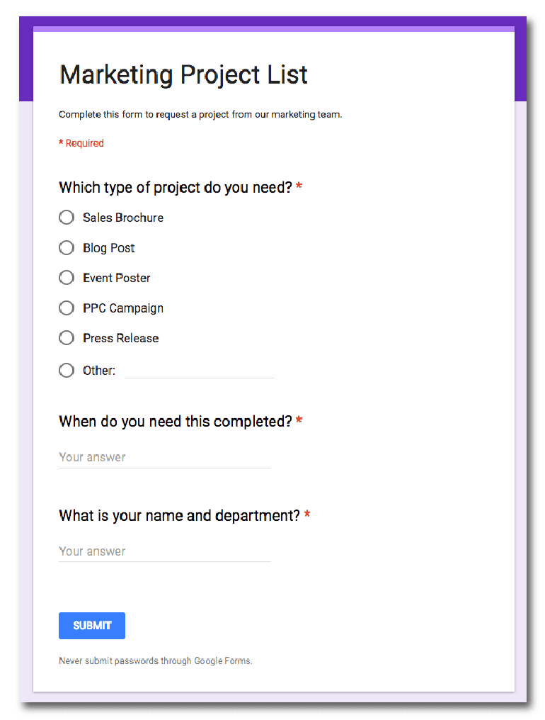The height and width of the screenshot is (720, 545).
Task: Click the name and department answer field
Action: pyautogui.click(x=164, y=551)
